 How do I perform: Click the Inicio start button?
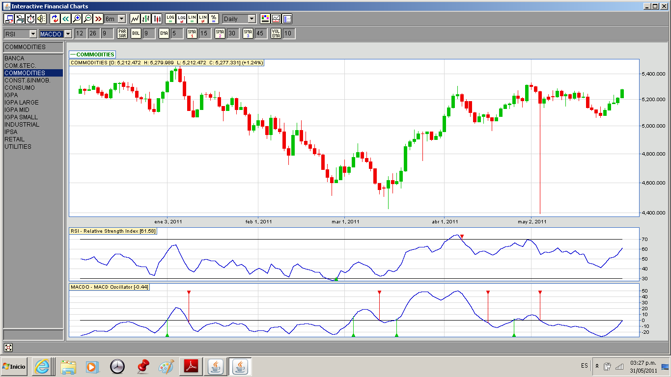tap(14, 366)
